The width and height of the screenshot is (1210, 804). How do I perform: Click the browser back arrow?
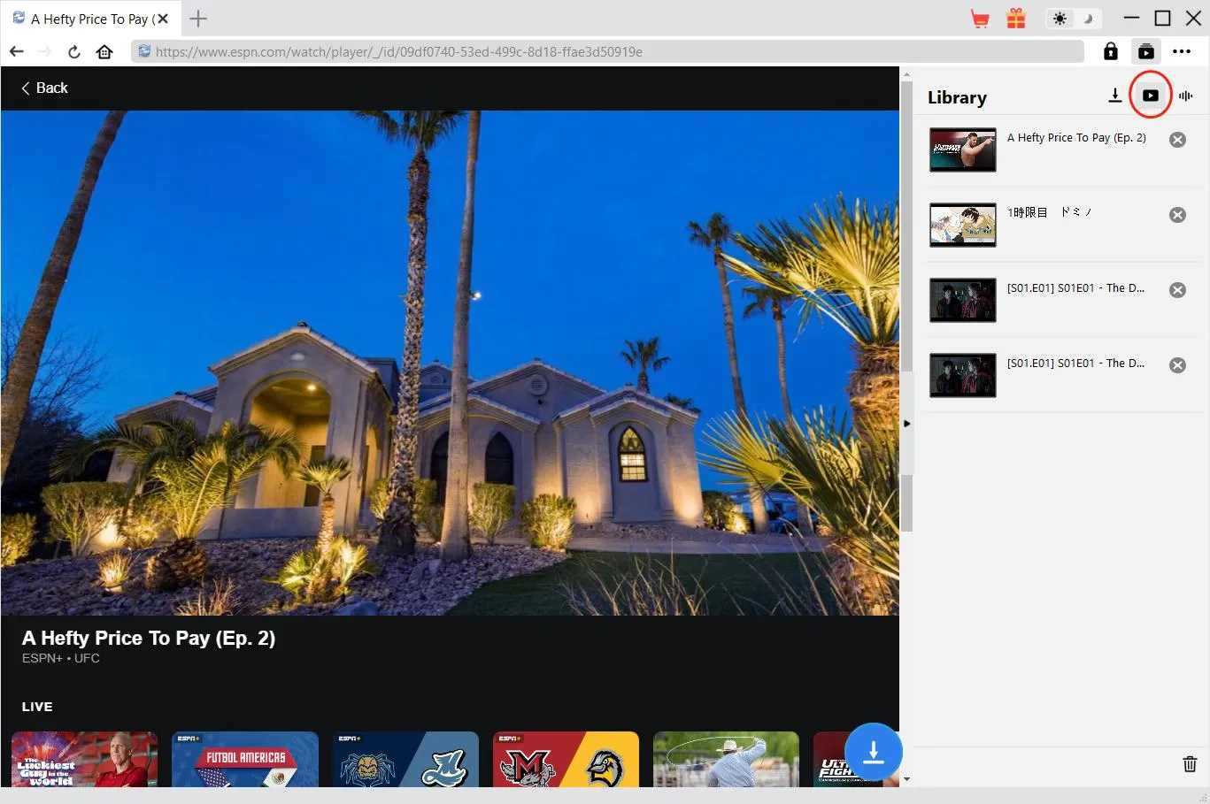pyautogui.click(x=17, y=51)
